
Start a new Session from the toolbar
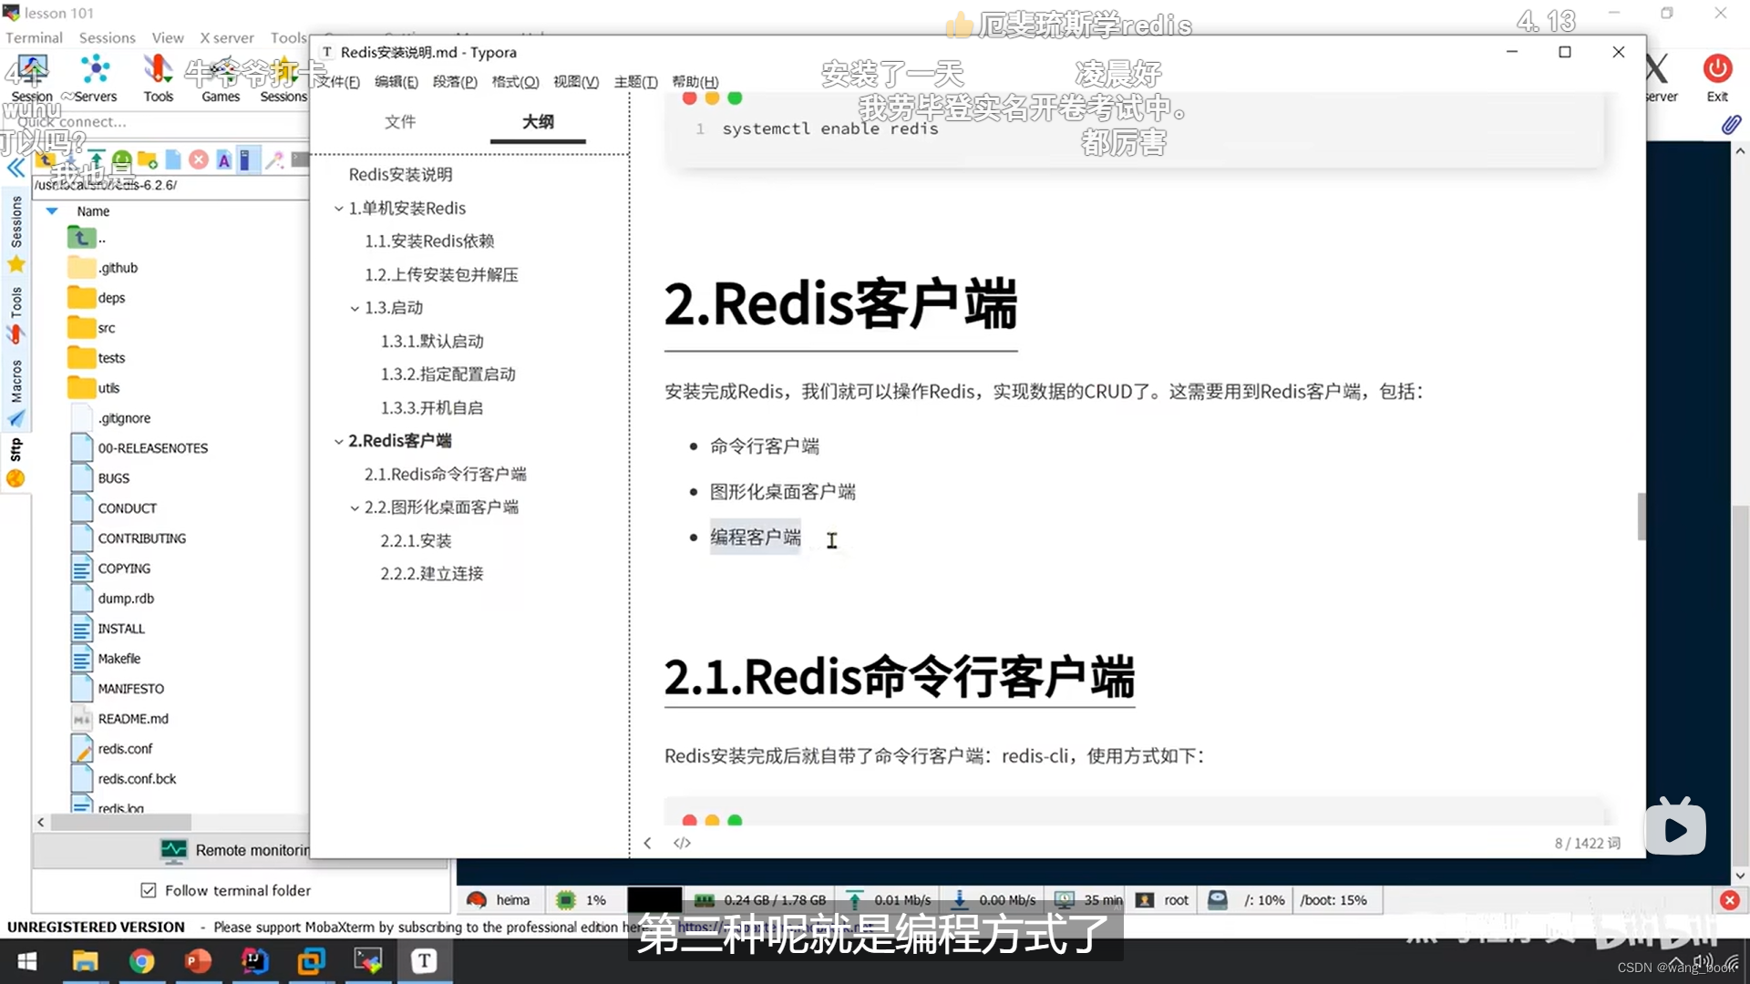tap(31, 77)
